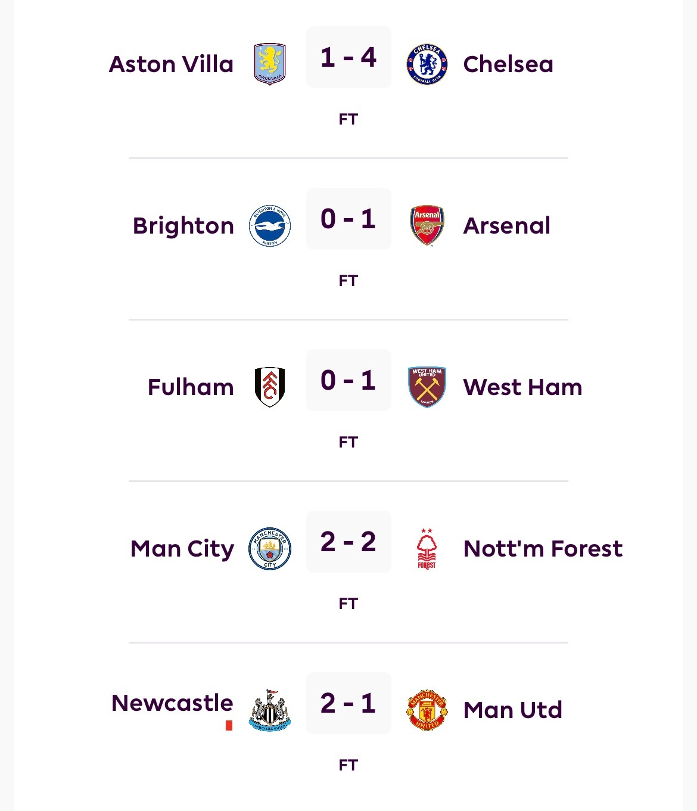The height and width of the screenshot is (811, 697).
Task: Click the Newcastle club crest
Action: click(x=270, y=710)
